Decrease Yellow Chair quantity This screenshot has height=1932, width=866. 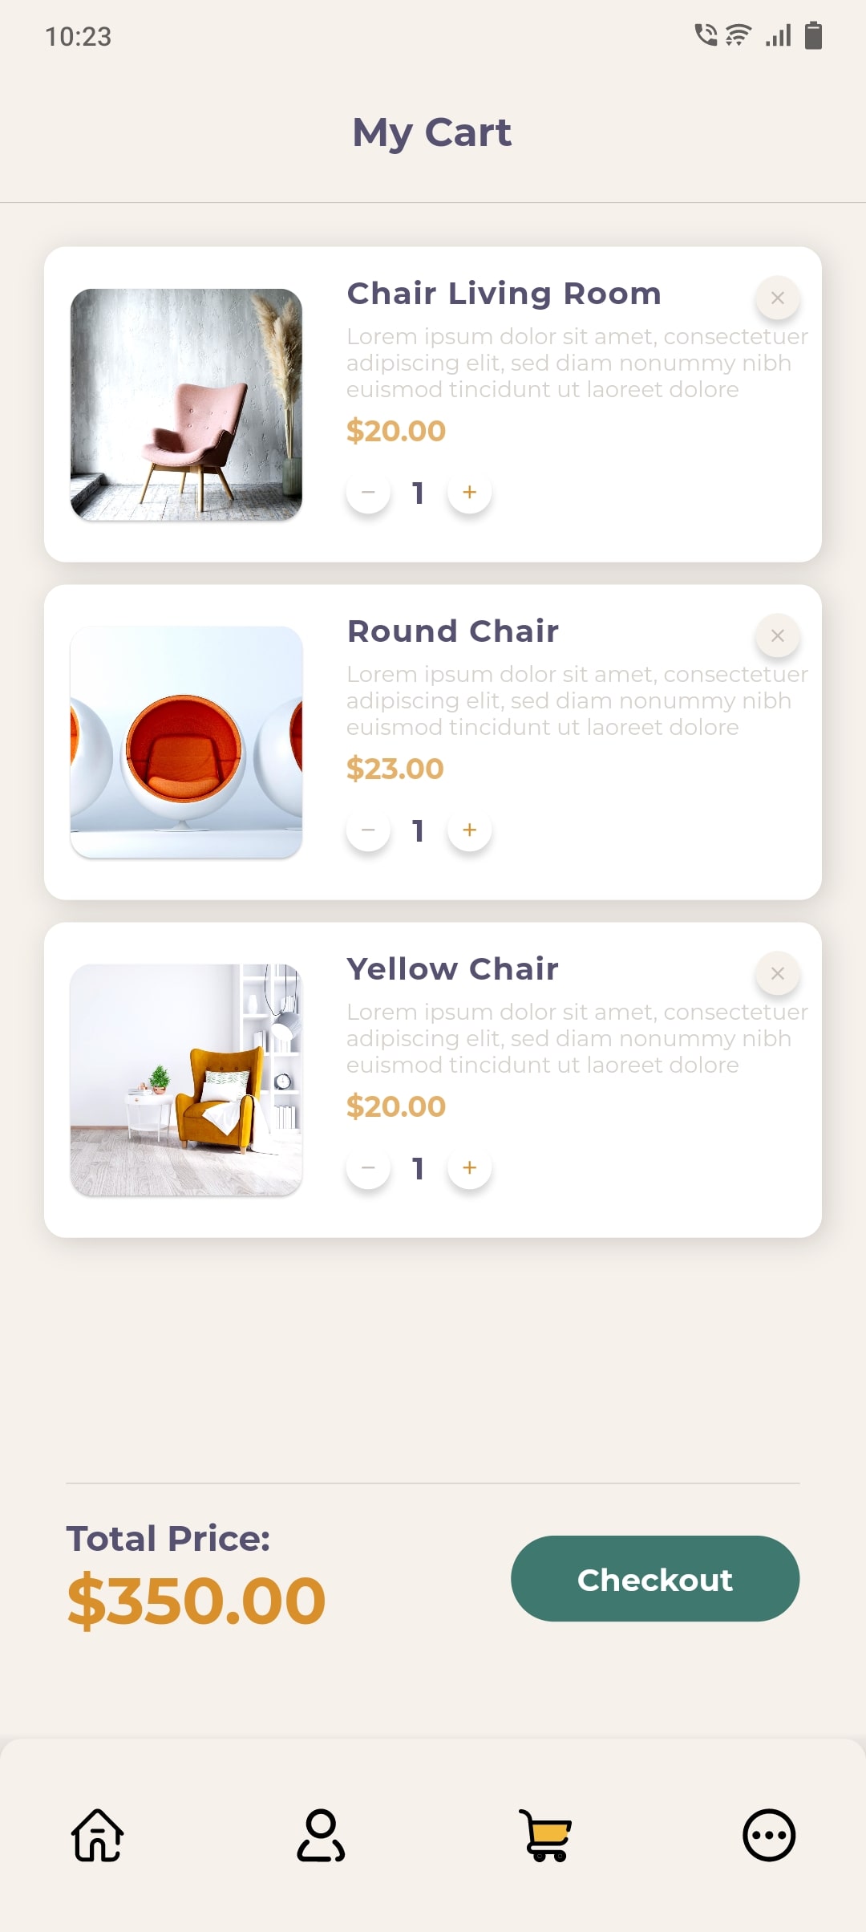click(368, 1167)
